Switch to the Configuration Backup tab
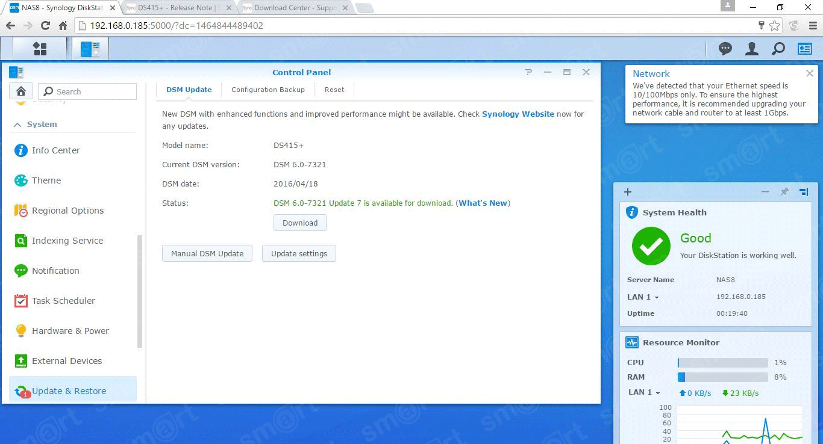 pos(268,90)
